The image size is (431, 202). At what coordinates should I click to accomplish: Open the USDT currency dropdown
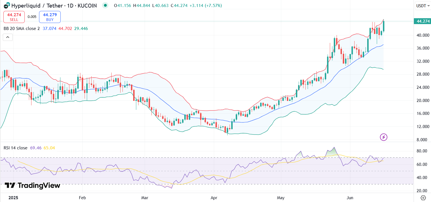423,6
